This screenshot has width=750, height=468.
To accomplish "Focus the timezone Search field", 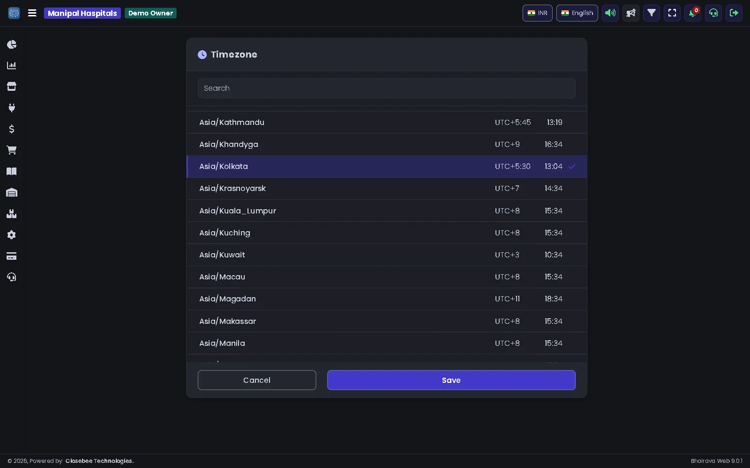I will (x=387, y=88).
